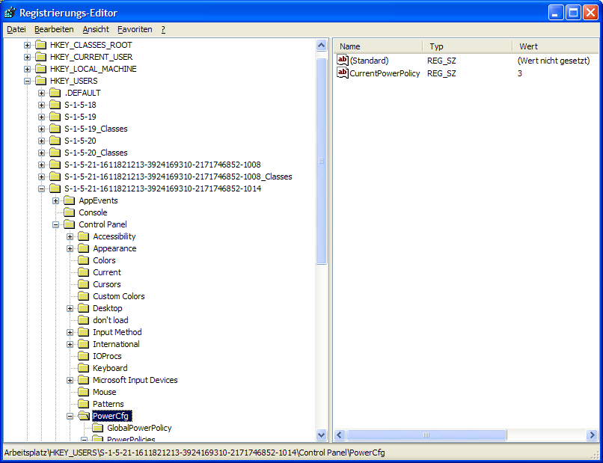Screen dimensions: 603x463
Task: Click the Current folder icon
Action: tap(84, 272)
